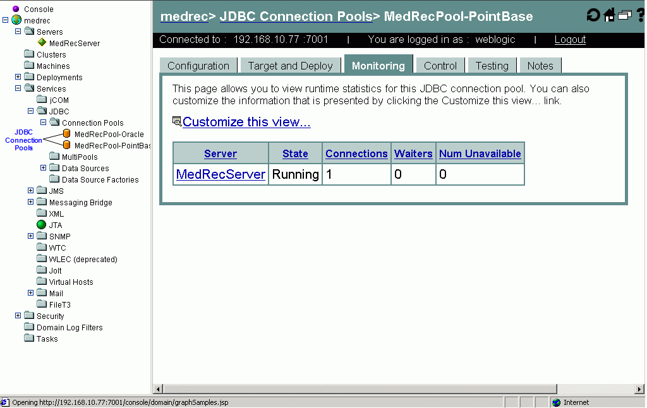Click the MultiPools folder icon
Screen dimensions: 647x408
click(54, 156)
